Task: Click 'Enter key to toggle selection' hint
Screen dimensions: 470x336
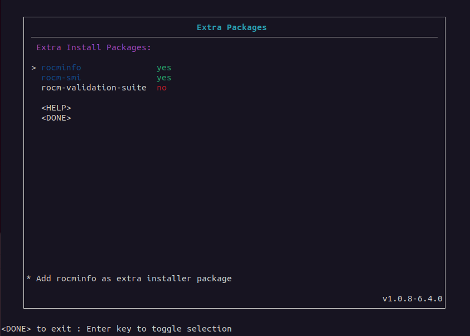Action: pos(159,329)
